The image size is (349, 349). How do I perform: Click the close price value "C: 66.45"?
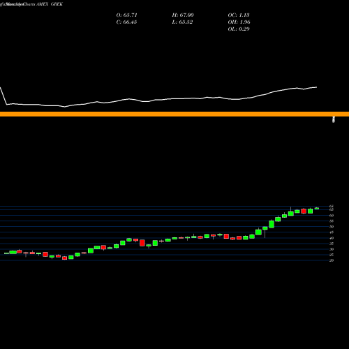[x=126, y=22]
